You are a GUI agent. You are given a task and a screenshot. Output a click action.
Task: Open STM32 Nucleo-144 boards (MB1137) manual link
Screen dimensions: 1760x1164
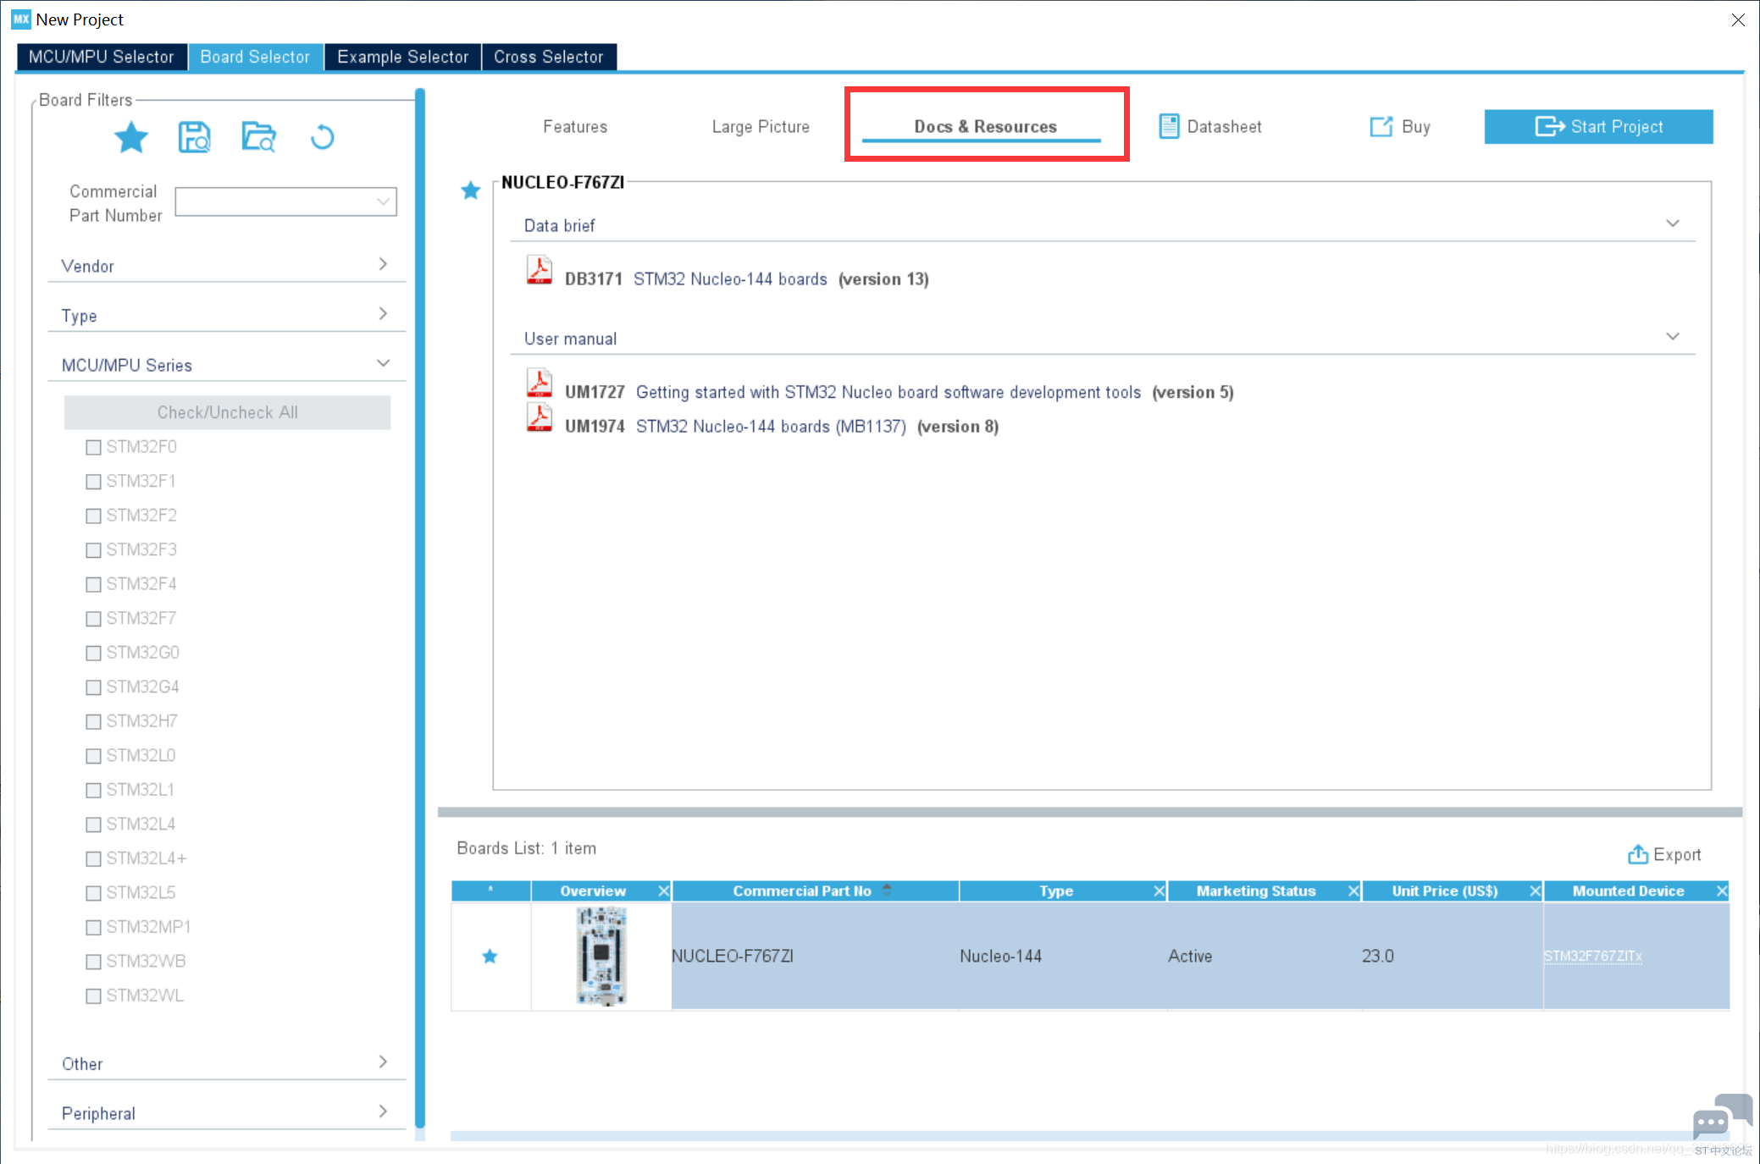tap(771, 427)
